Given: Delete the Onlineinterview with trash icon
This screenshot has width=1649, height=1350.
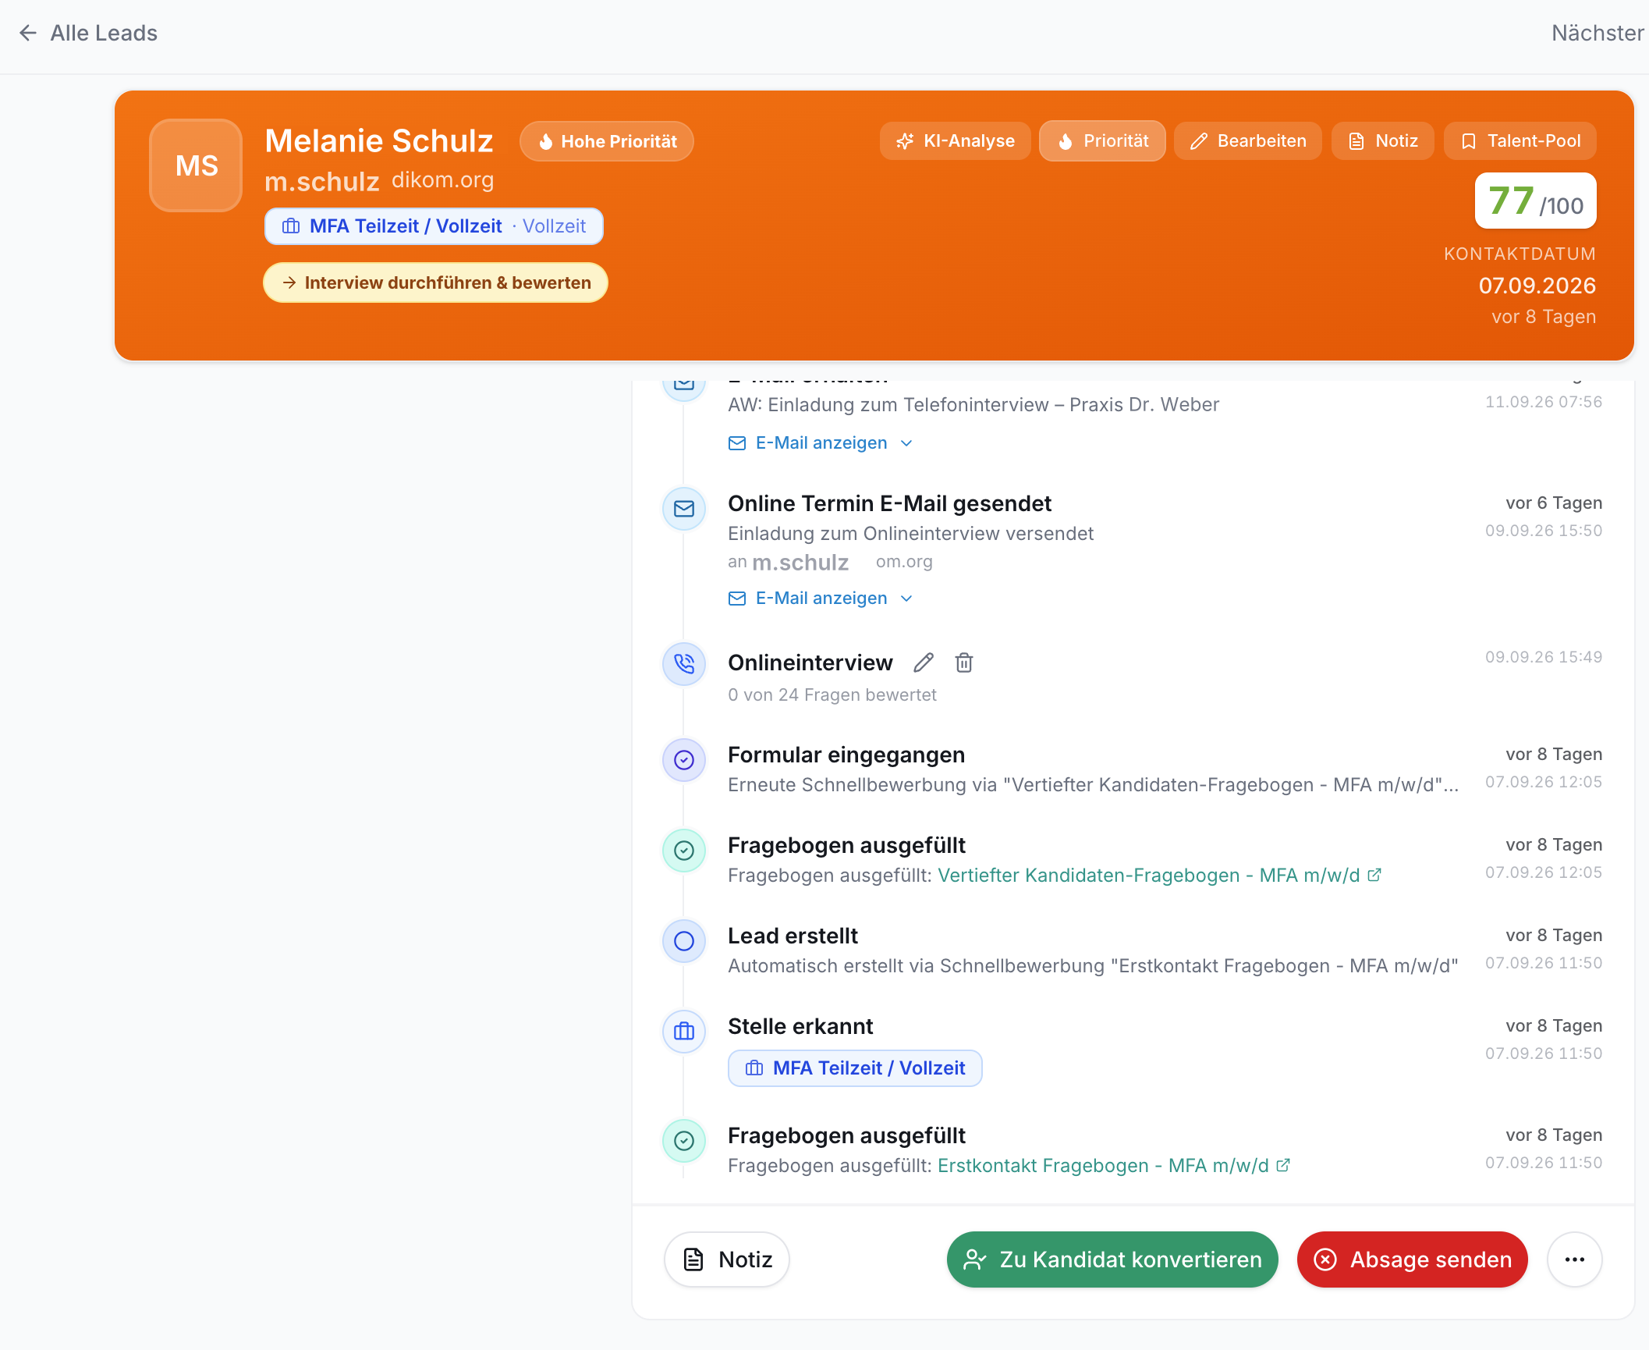Looking at the screenshot, I should (x=964, y=663).
